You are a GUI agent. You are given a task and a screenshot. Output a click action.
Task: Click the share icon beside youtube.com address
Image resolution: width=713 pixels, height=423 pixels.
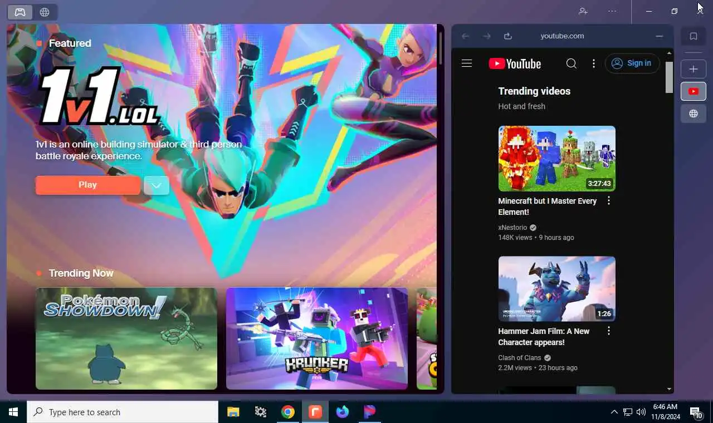[x=508, y=36]
